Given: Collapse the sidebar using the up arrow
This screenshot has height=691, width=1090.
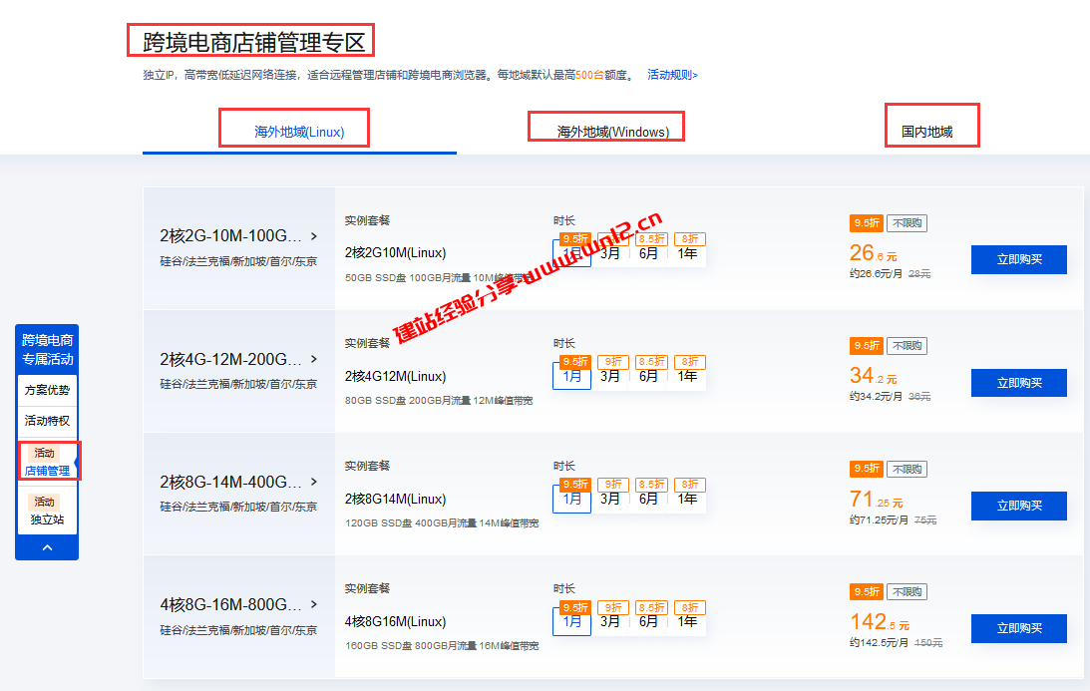Looking at the screenshot, I should coord(47,546).
